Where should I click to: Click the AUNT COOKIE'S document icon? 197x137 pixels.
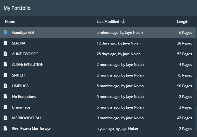point(5,54)
